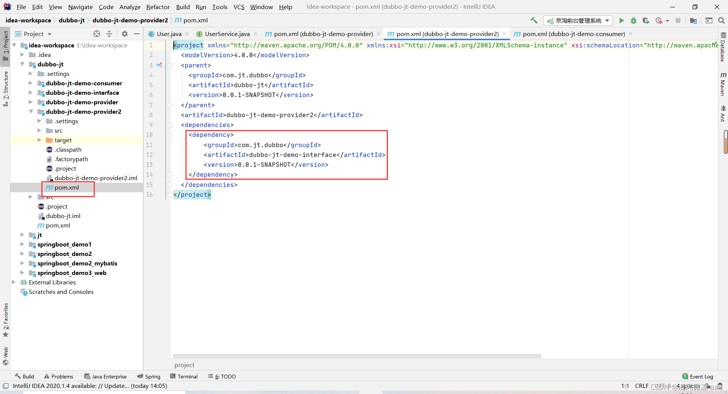This screenshot has width=728, height=394.
Task: Open the Run Anything toolbar icon
Action: coord(709,20)
